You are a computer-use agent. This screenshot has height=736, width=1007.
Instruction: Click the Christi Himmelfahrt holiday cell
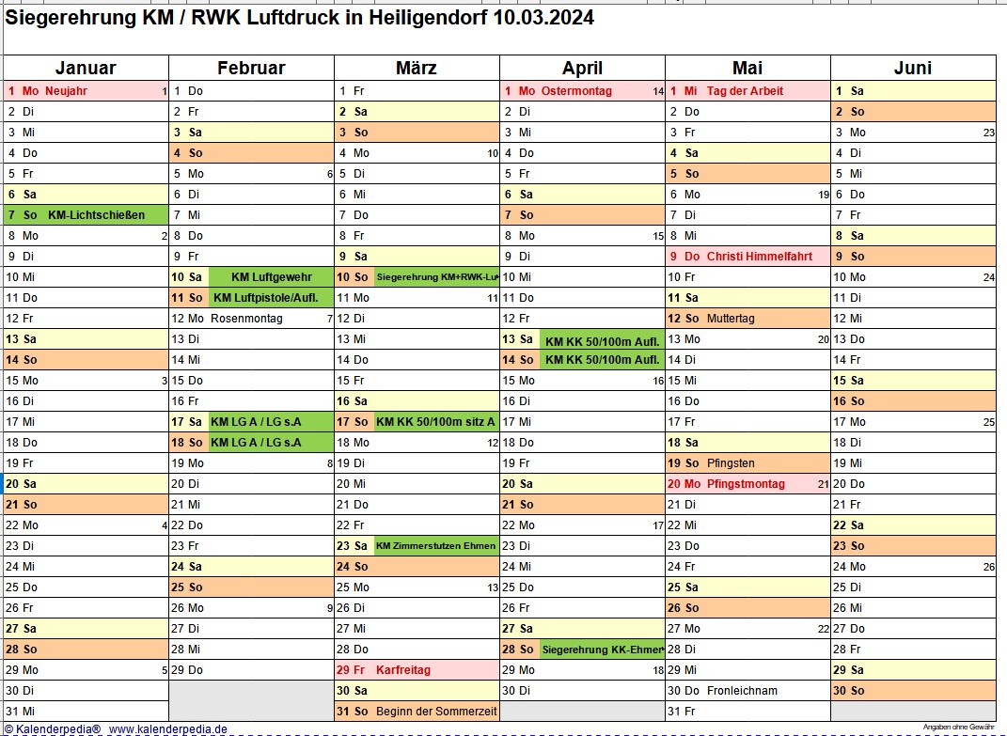(759, 257)
